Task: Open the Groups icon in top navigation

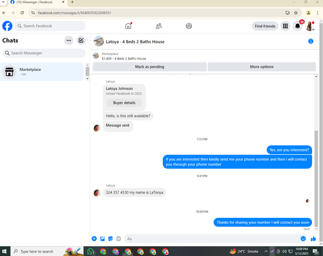Action: pyautogui.click(x=189, y=26)
